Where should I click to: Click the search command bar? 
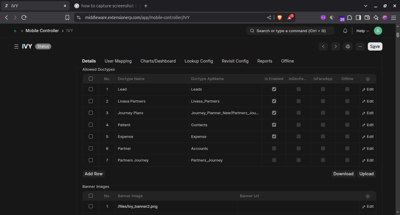[290, 31]
